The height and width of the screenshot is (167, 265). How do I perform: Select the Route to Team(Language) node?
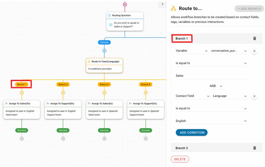(x=104, y=65)
